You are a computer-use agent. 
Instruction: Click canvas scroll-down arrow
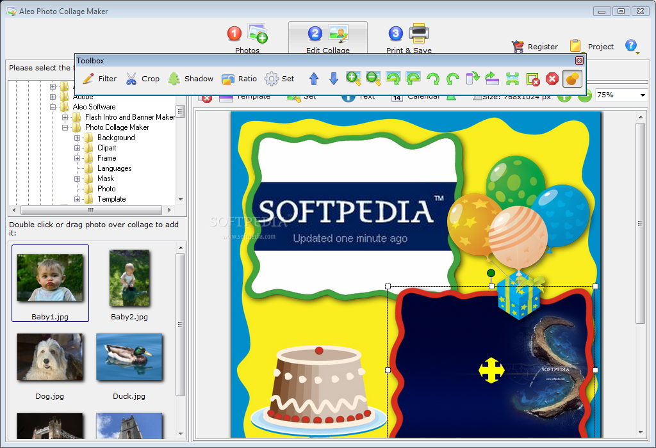click(640, 433)
